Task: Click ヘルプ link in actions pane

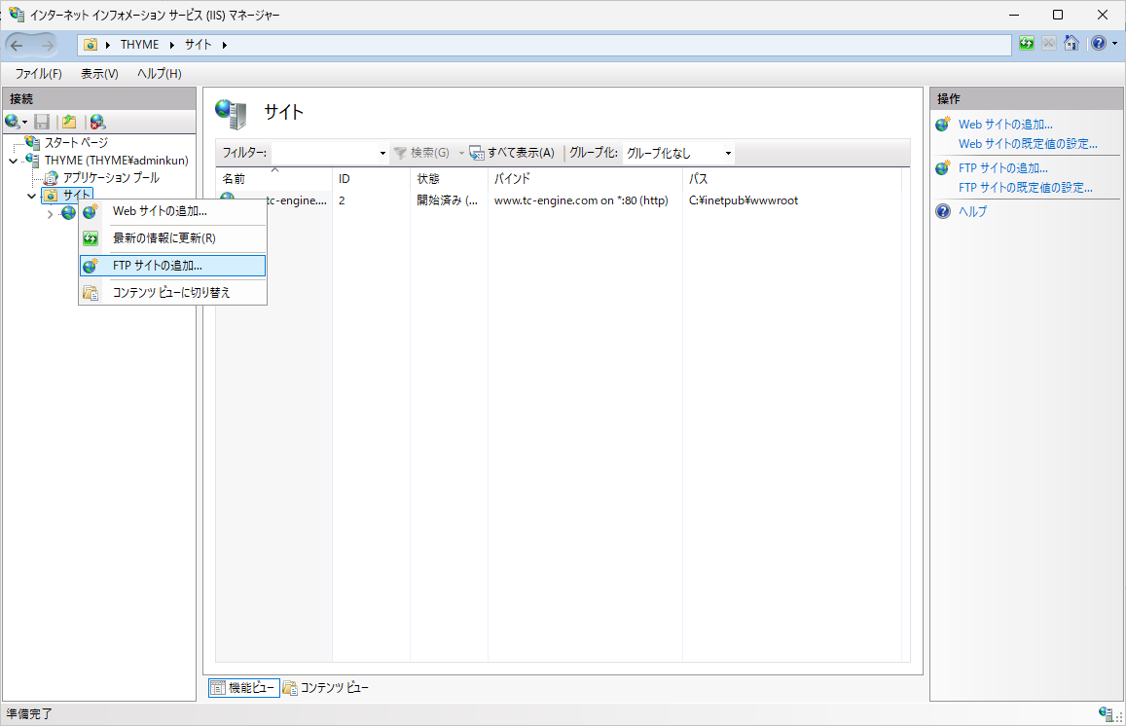Action: click(x=972, y=211)
